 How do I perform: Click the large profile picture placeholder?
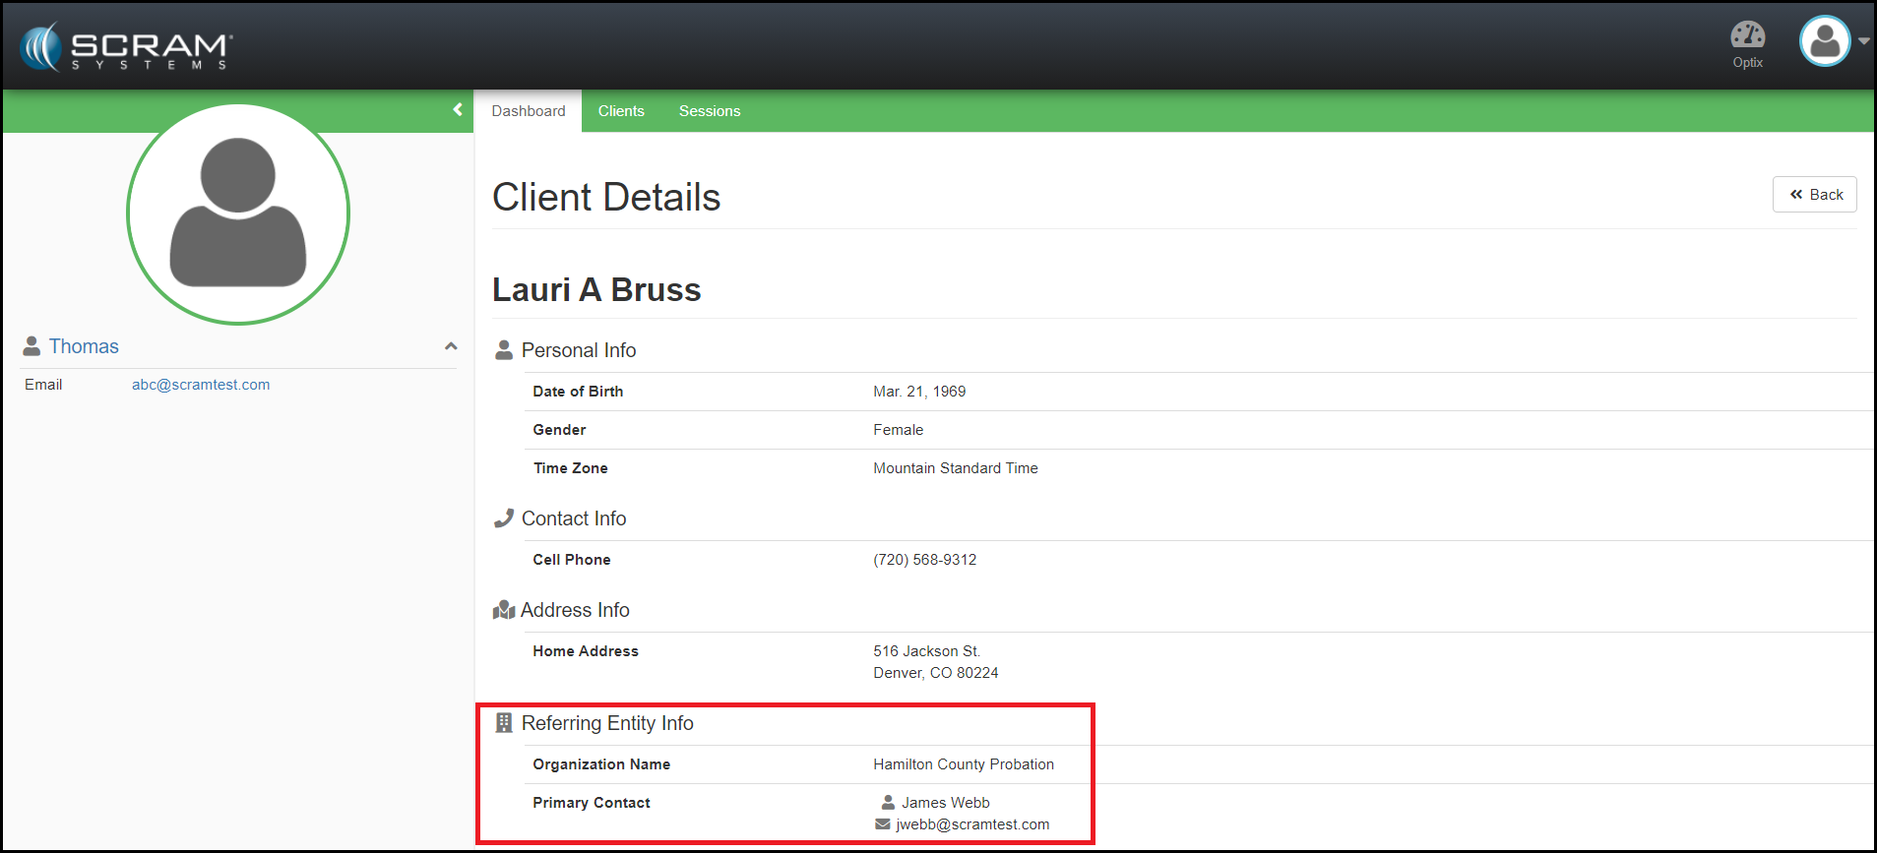pos(238,213)
